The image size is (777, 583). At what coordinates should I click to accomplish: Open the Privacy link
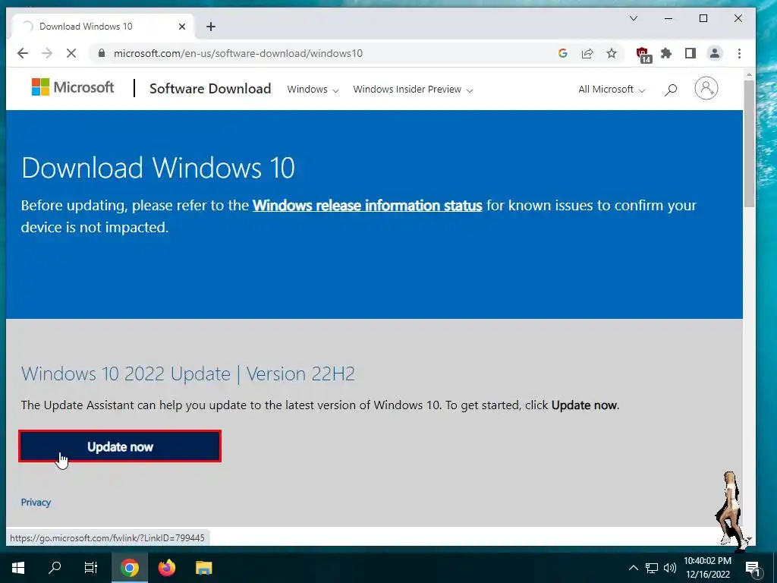click(36, 503)
